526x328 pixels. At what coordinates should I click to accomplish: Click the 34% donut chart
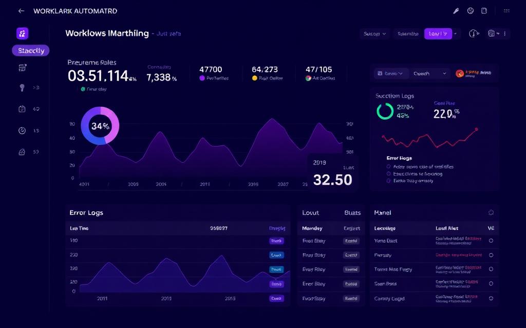[100, 126]
